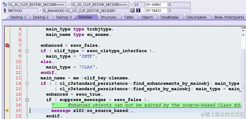Click the second CL_OO_CLIF_EDITOR_DECIDER include field
Image resolution: width=246 pixels, height=119 pixels.
[x=100, y=5]
